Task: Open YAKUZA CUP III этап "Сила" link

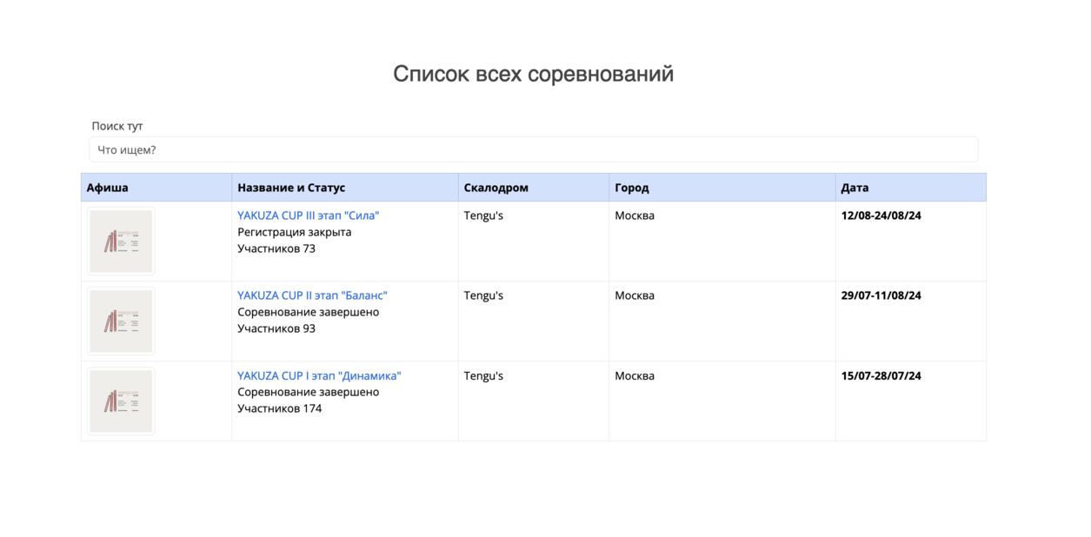Action: point(308,215)
